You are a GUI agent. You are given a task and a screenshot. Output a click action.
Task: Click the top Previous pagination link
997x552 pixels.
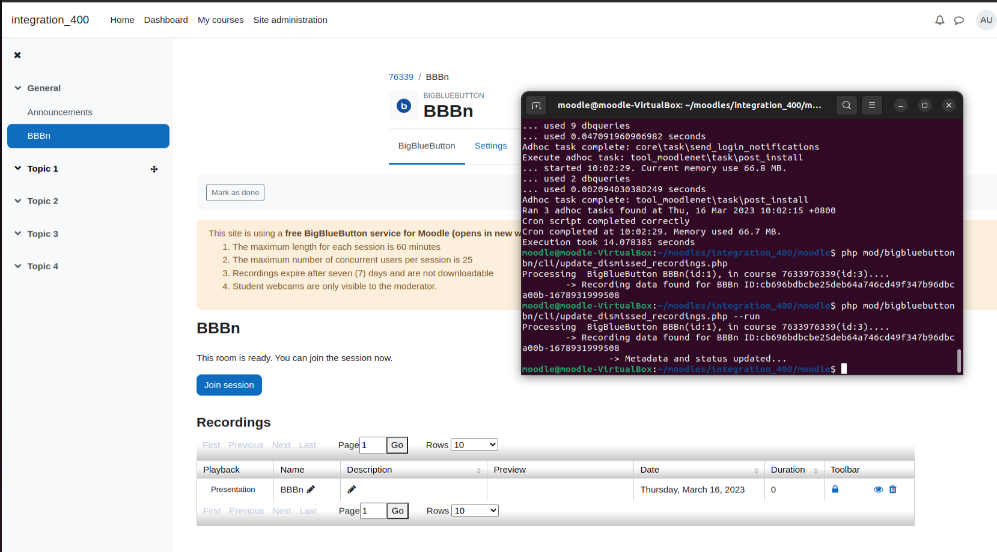pyautogui.click(x=246, y=445)
